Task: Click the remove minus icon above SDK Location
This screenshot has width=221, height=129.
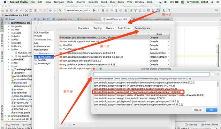Action: 40,28
